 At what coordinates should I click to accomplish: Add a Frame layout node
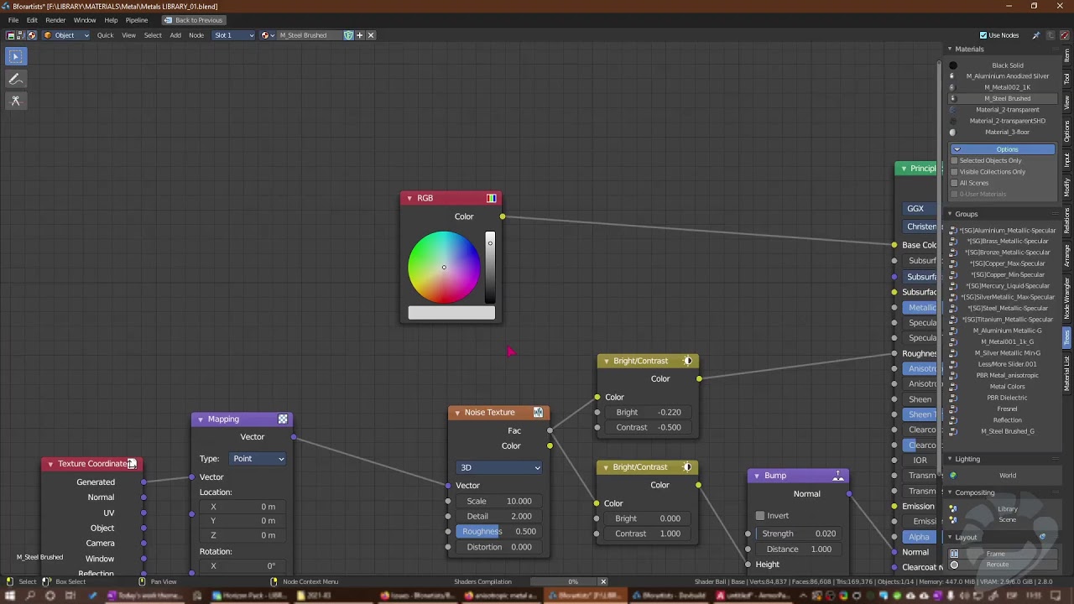(x=1002, y=554)
